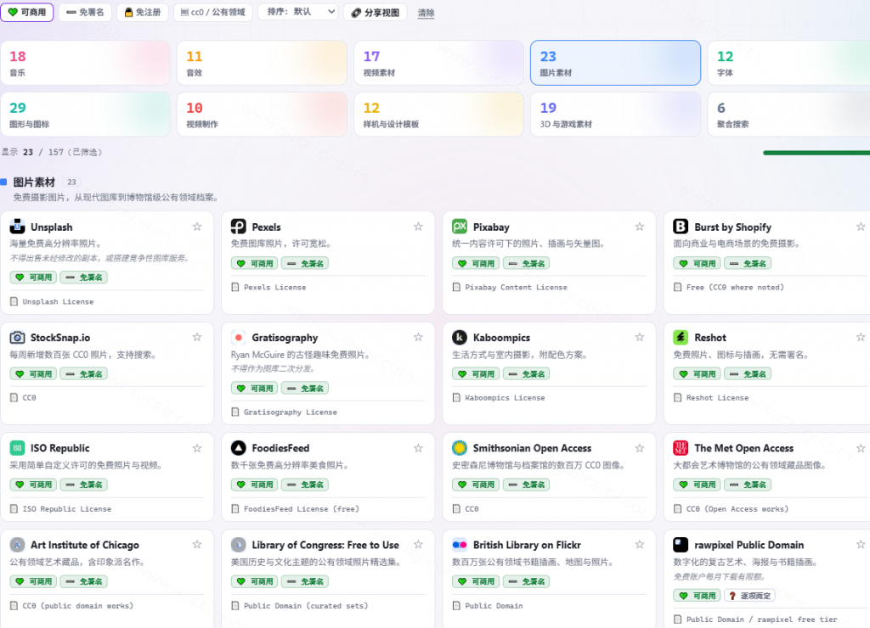Click the rawpixel Public Domain logo icon

click(681, 545)
